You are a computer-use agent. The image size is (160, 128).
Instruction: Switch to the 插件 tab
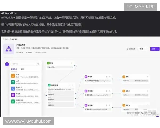click(22, 69)
